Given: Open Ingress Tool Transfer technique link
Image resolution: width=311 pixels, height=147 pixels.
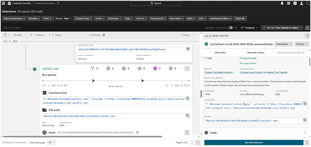Looking at the screenshot, I should pos(277,73).
